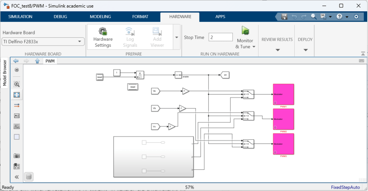Open the Help dropdown arrow
The width and height of the screenshot is (368, 191).
[347, 17]
